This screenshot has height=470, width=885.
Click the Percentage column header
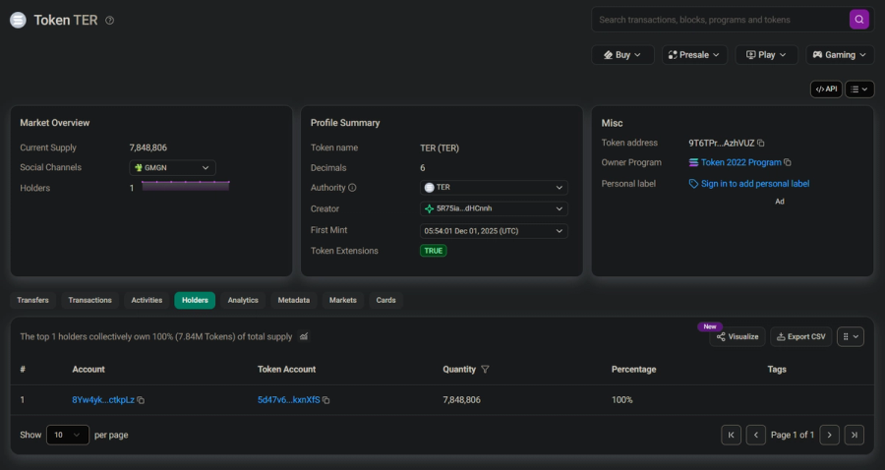633,370
